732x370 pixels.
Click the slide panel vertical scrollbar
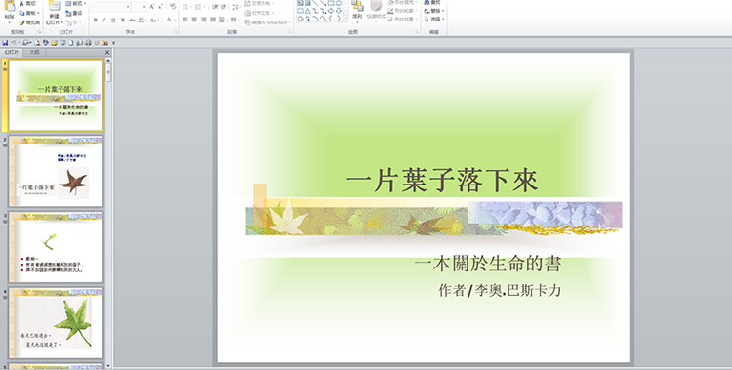click(108, 213)
